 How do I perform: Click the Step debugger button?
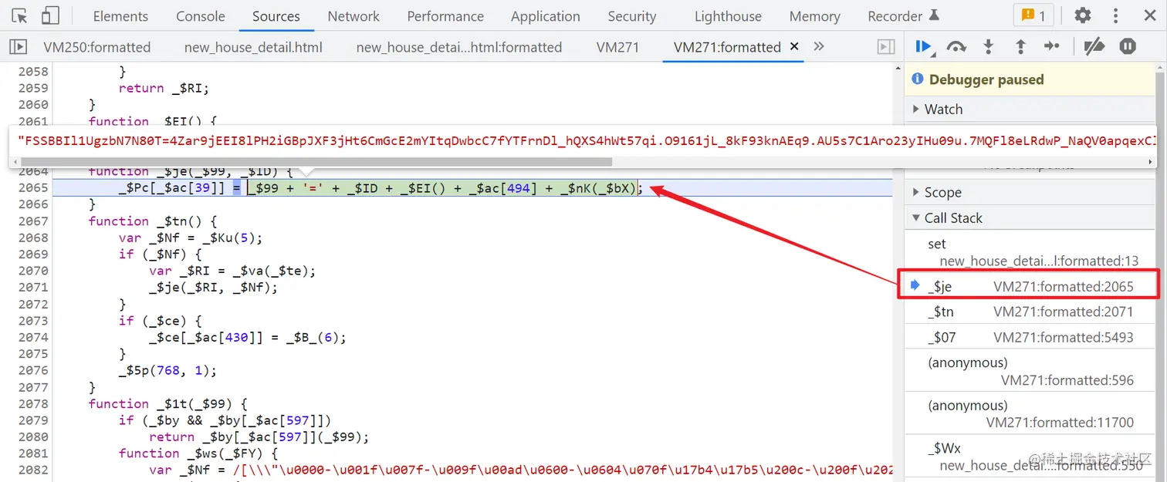1052,47
